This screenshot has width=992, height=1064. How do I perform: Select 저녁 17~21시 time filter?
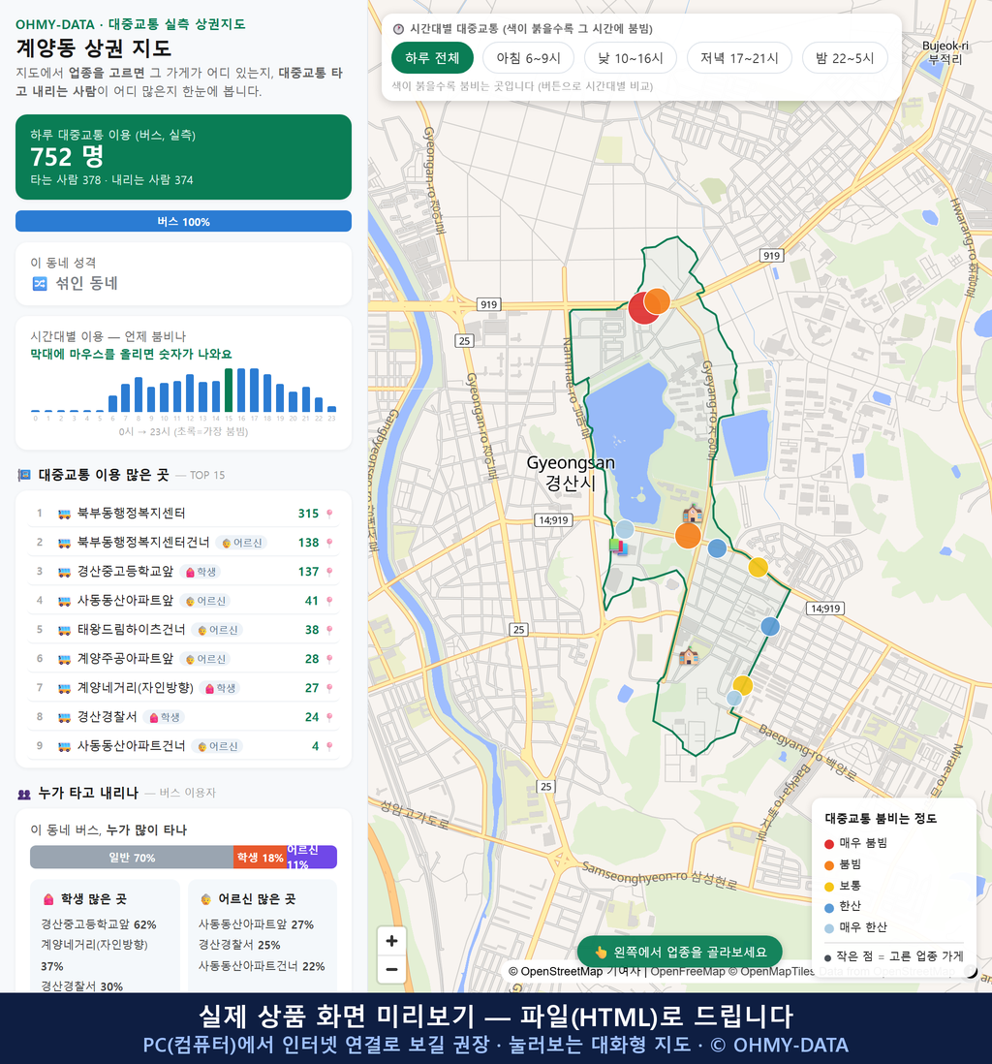coord(739,58)
